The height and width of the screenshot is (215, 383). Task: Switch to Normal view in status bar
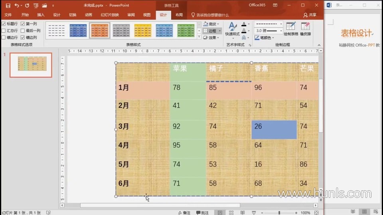(x=220, y=213)
